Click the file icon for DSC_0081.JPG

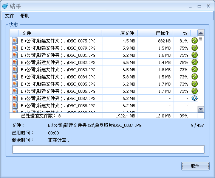[x=15, y=55]
